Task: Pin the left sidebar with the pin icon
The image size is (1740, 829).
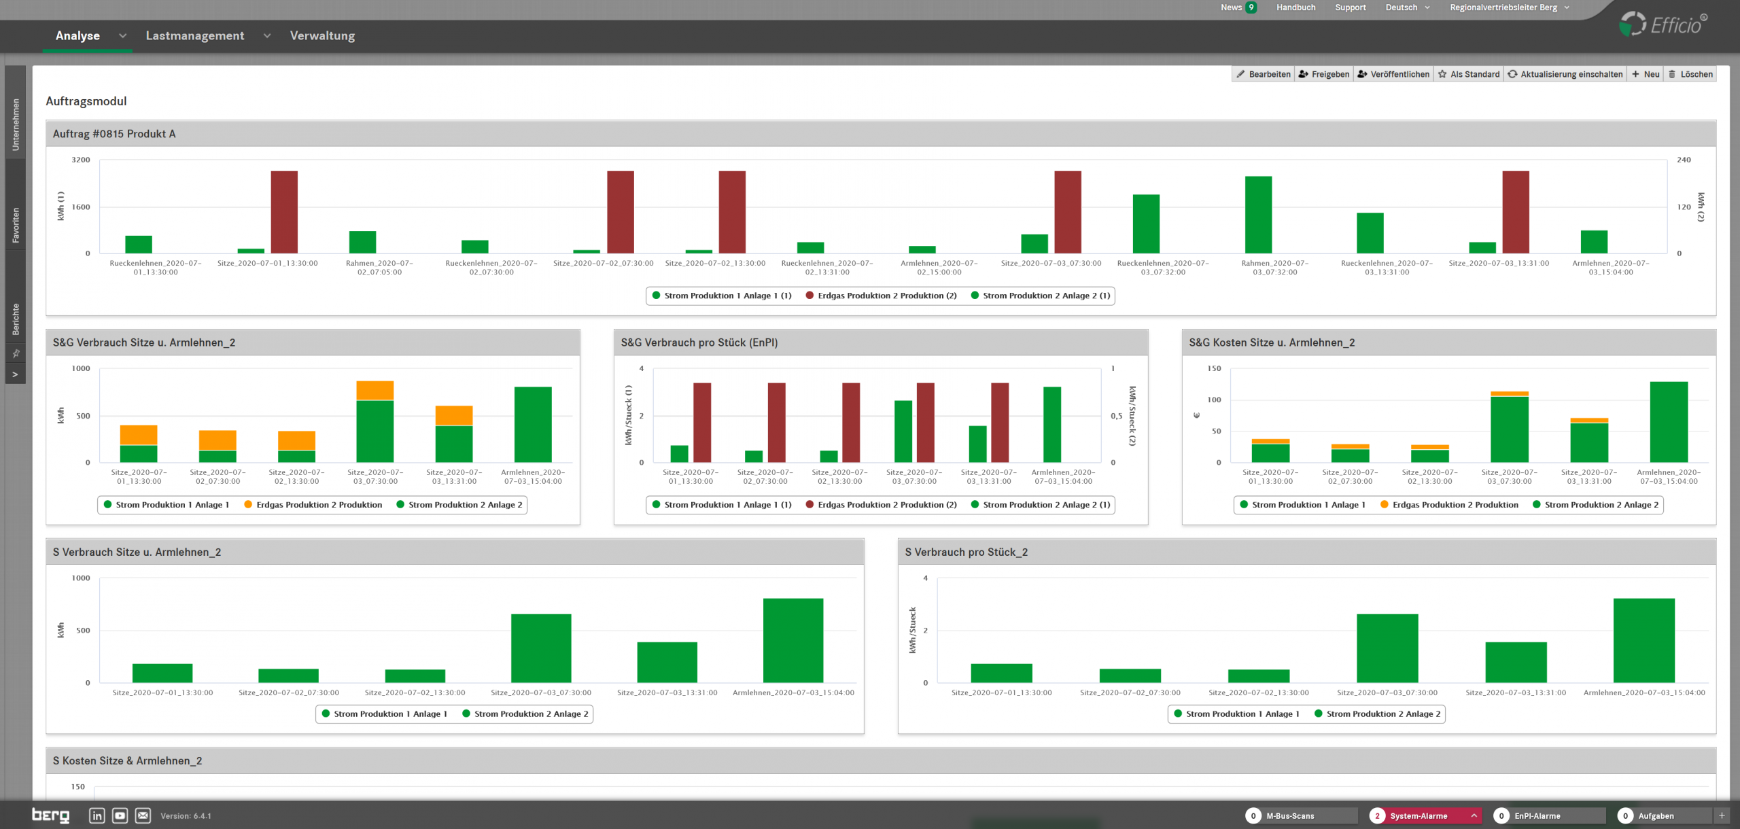Action: [16, 353]
